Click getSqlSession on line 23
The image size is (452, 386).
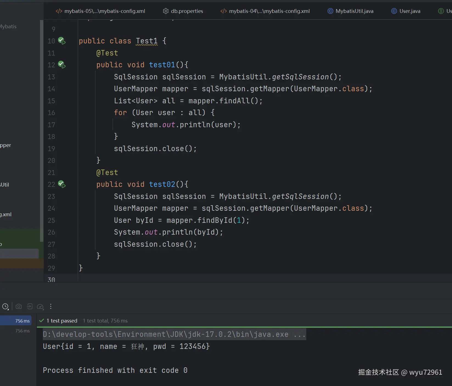click(301, 196)
